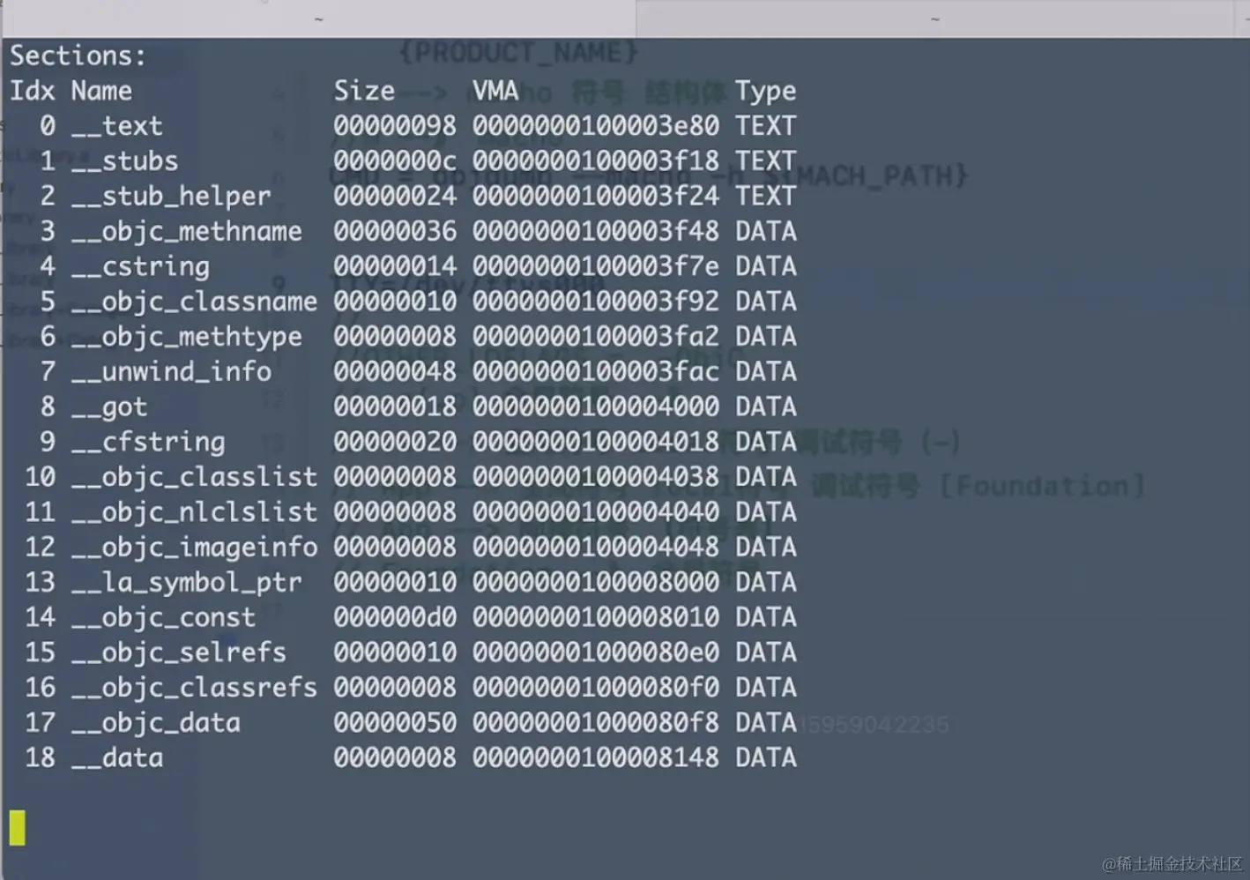Click the __stub_helper section name
1250x880 pixels.
click(x=171, y=196)
